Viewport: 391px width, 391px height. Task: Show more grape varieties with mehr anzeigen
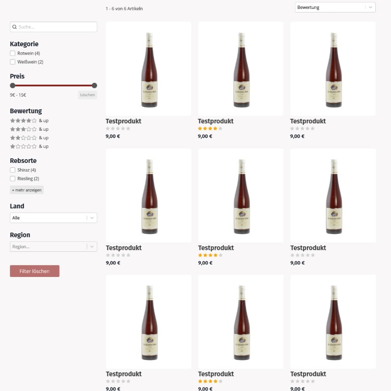[27, 190]
